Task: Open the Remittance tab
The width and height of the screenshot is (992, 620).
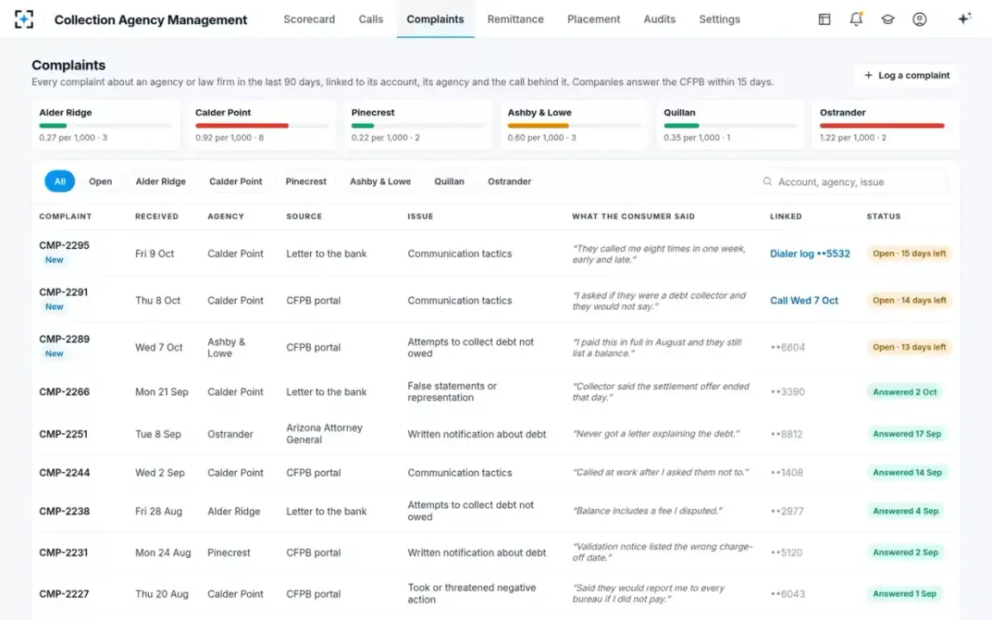Action: click(x=516, y=19)
